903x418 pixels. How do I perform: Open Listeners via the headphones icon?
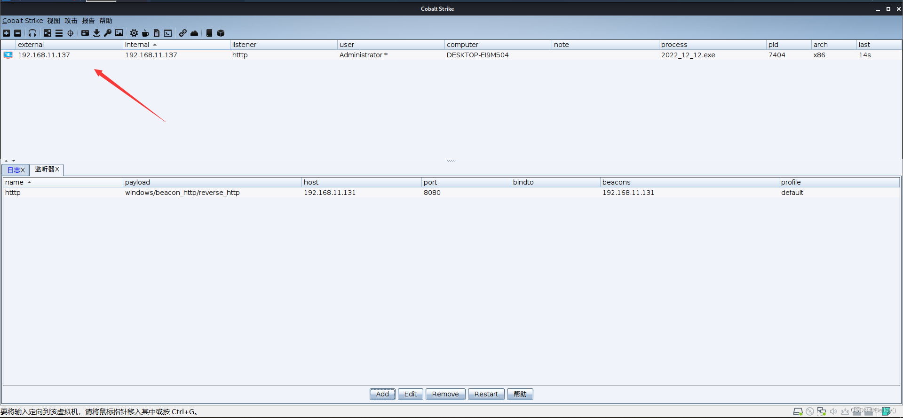[32, 33]
